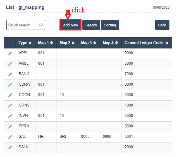179x157 pixels.
Task: Click the pencil icon for INVN row
Action: coord(10,116)
